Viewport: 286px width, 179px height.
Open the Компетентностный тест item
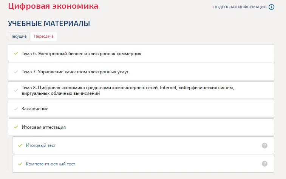[x=143, y=164]
